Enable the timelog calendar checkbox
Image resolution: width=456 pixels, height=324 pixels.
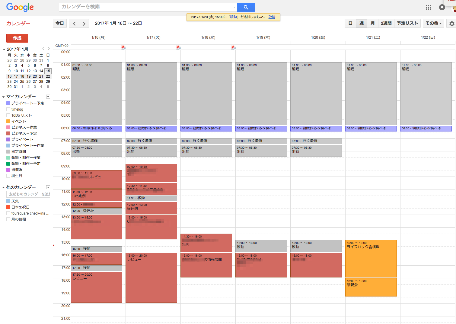tap(8, 109)
